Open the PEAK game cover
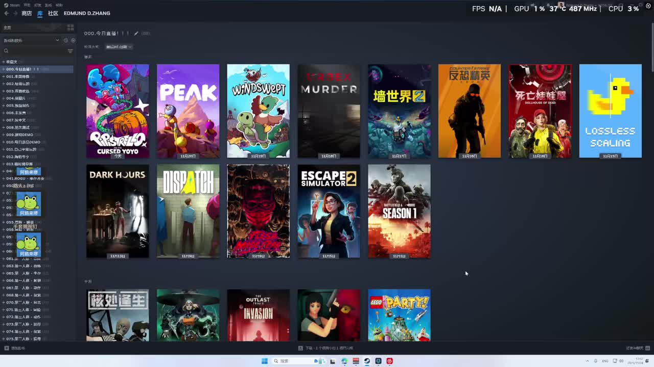This screenshot has height=367, width=654. (x=188, y=111)
